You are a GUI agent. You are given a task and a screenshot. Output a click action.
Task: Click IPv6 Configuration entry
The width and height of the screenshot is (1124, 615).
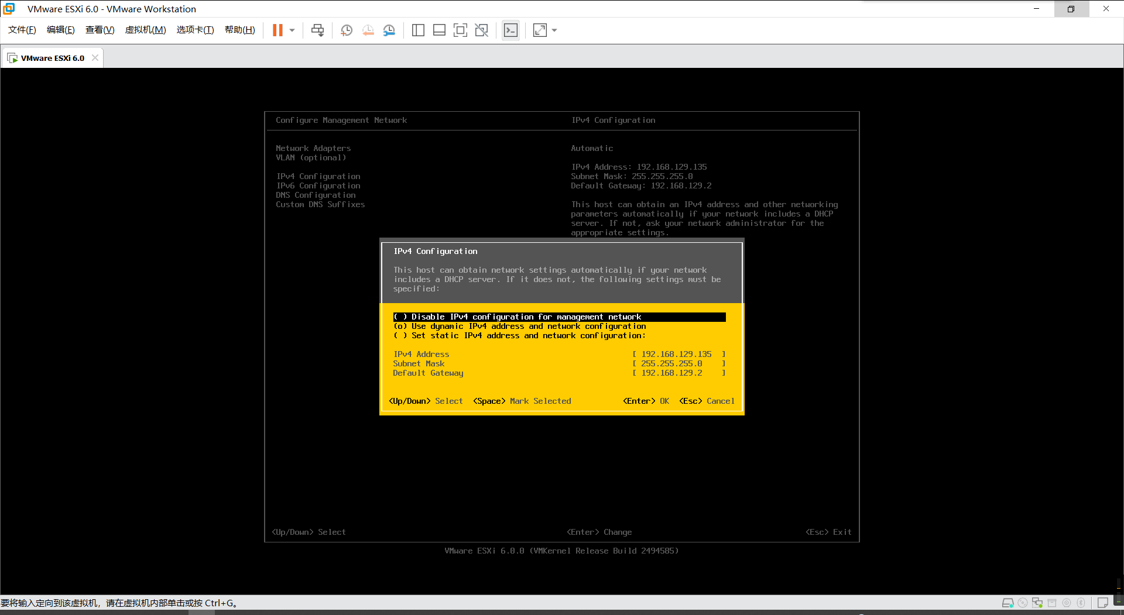coord(318,186)
